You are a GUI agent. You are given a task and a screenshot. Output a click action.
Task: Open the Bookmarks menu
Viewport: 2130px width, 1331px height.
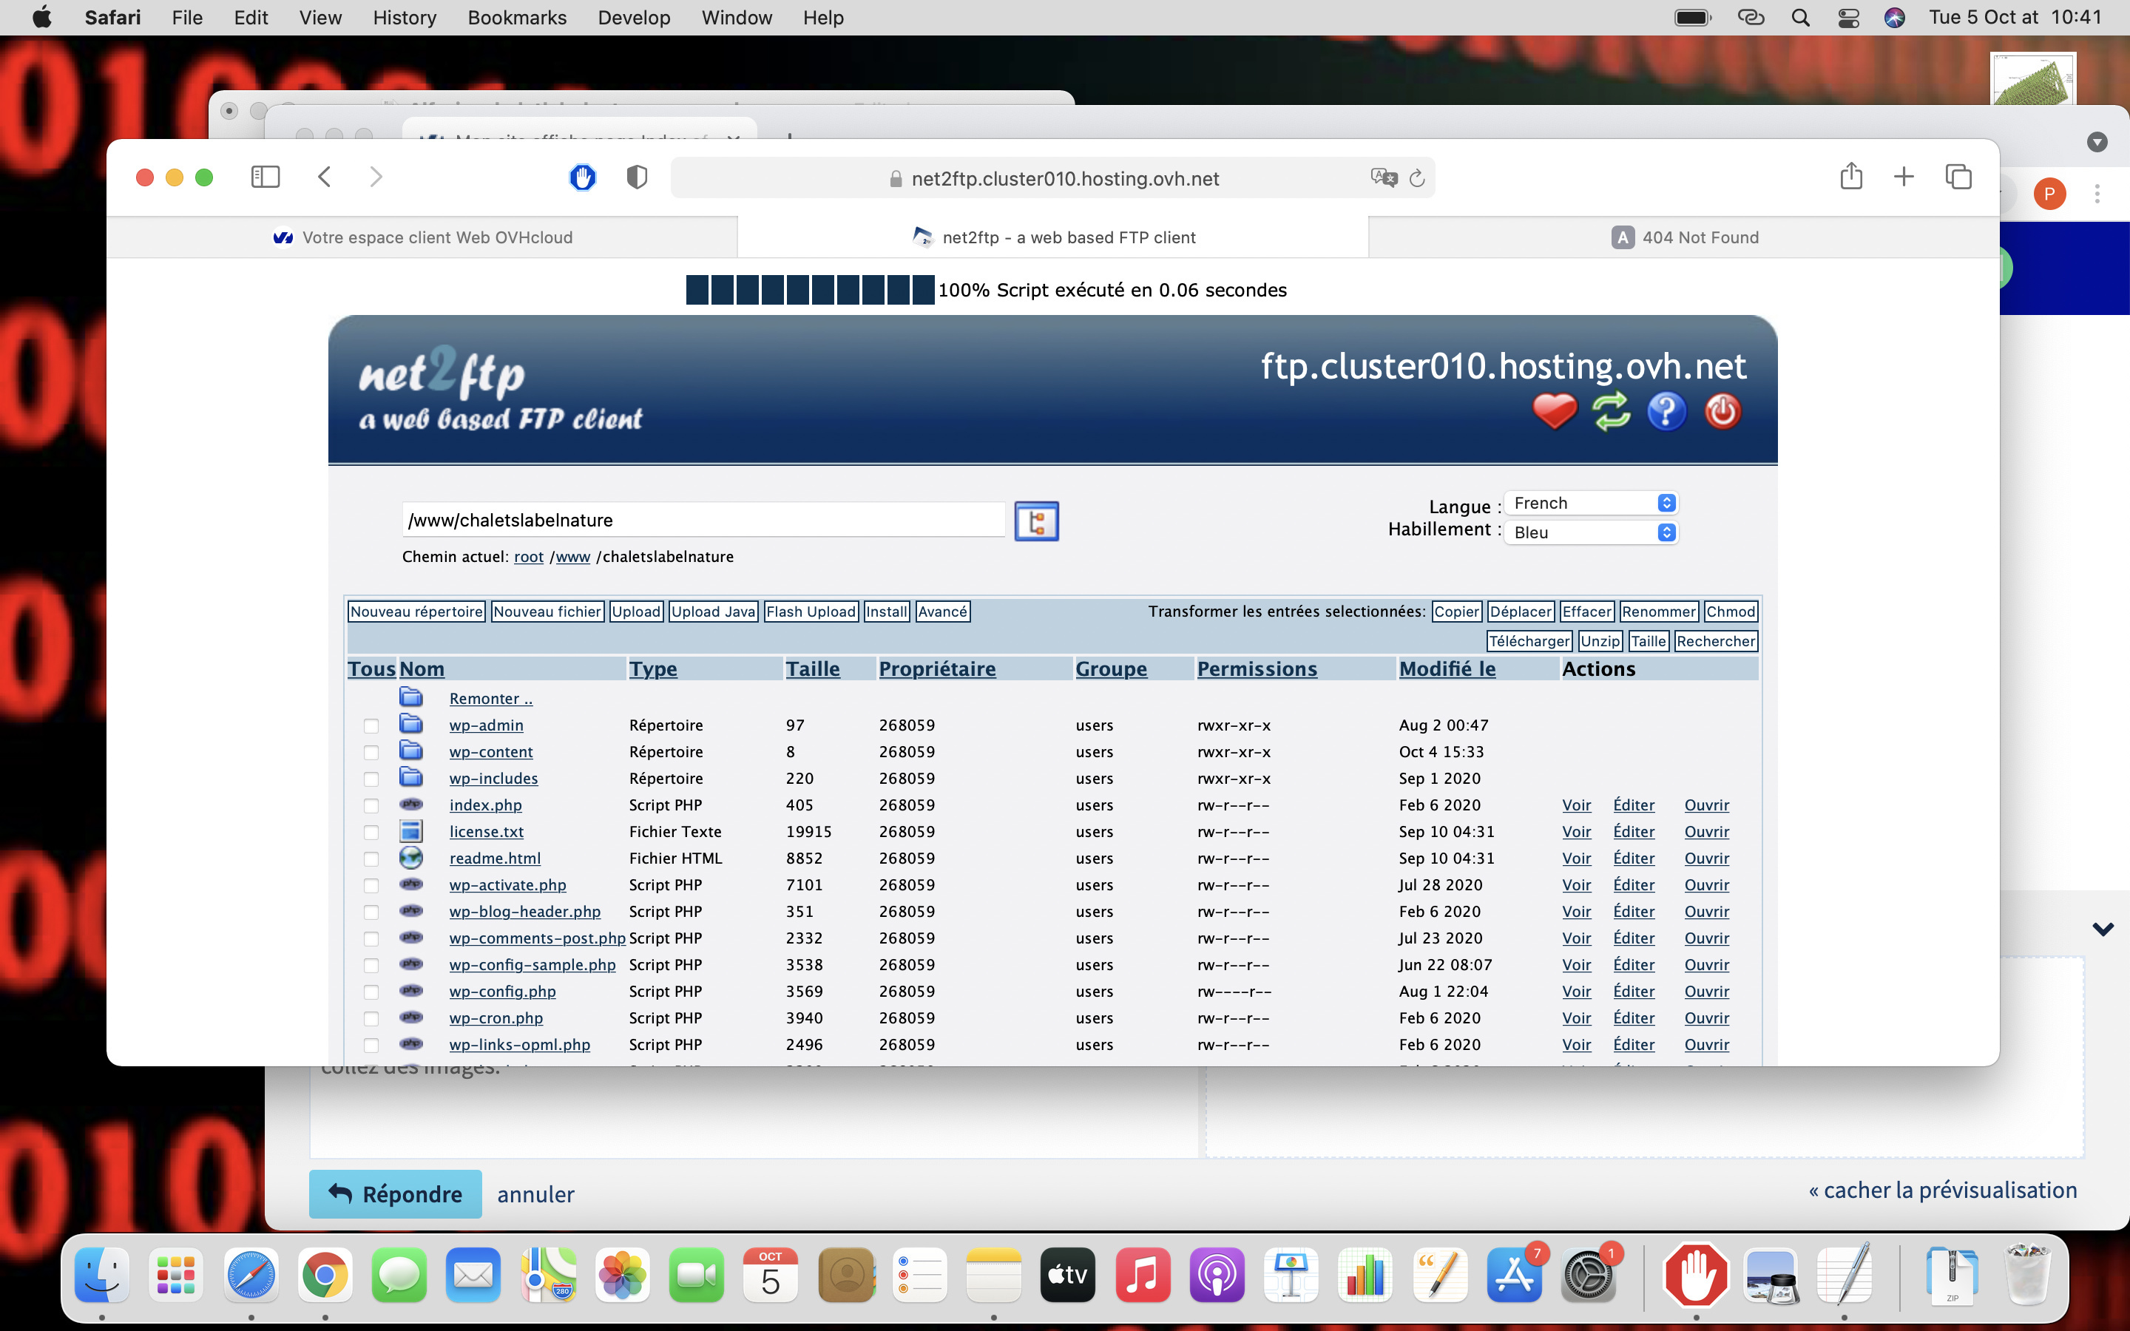(517, 18)
